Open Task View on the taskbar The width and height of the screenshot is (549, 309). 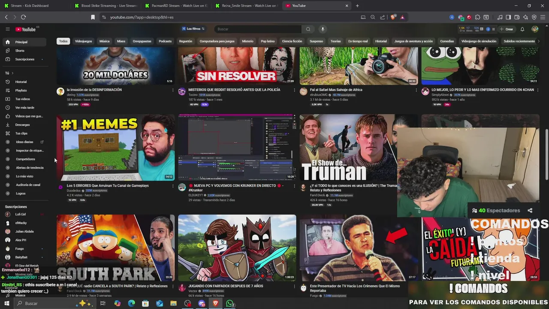(103, 303)
